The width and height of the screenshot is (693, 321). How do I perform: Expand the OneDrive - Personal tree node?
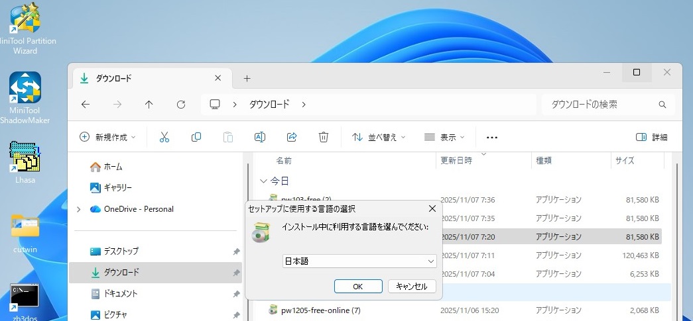pyautogui.click(x=79, y=209)
